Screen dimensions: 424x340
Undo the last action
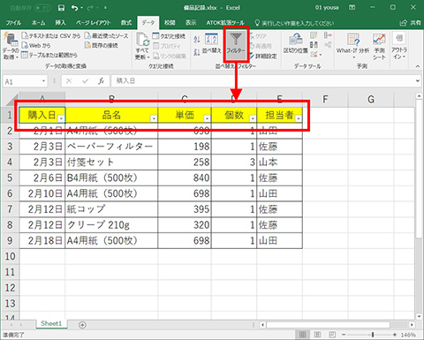(x=74, y=8)
